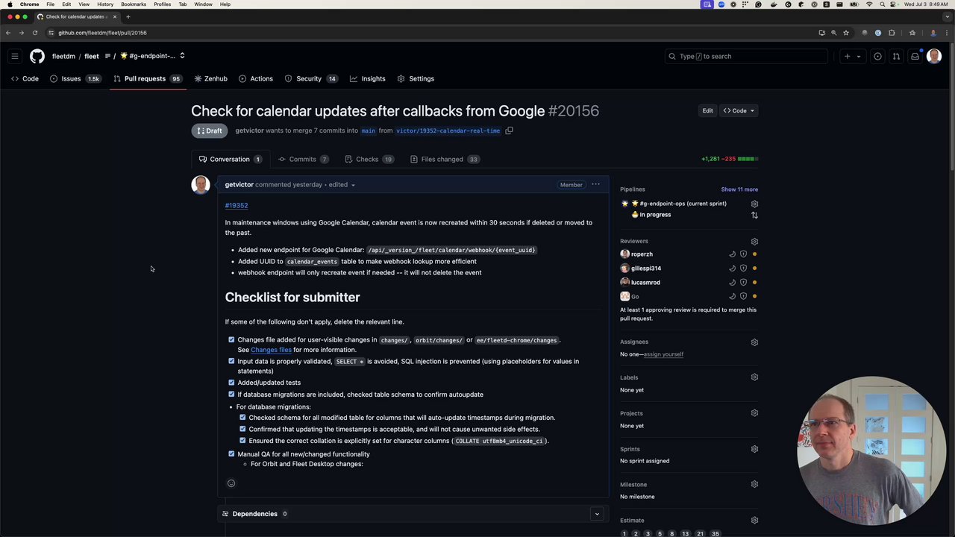Click the Edit title button
This screenshot has width=955, height=537.
point(707,110)
